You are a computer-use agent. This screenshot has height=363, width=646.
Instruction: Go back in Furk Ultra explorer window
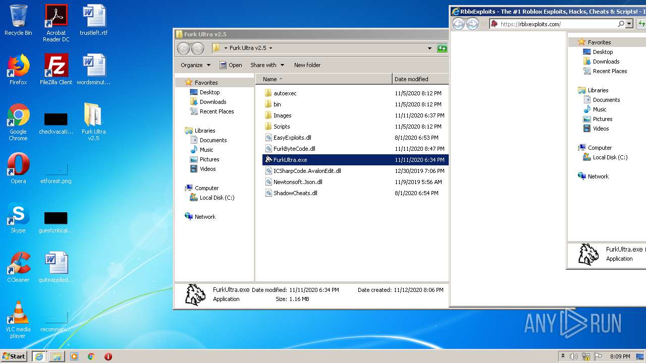(x=183, y=48)
